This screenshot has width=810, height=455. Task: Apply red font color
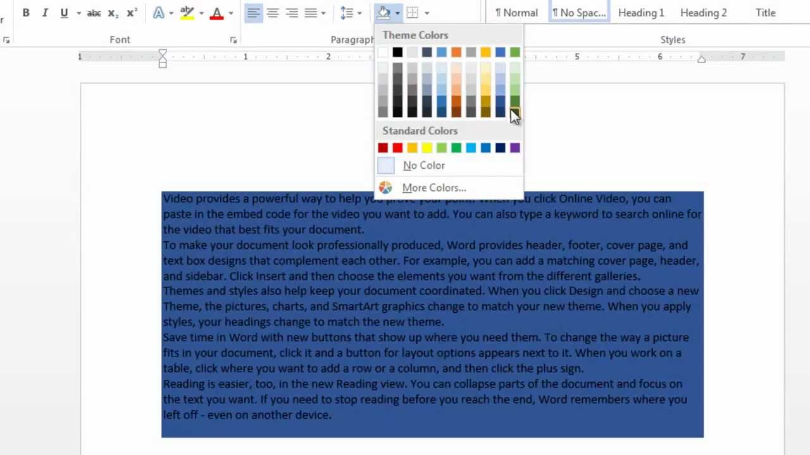pos(216,13)
